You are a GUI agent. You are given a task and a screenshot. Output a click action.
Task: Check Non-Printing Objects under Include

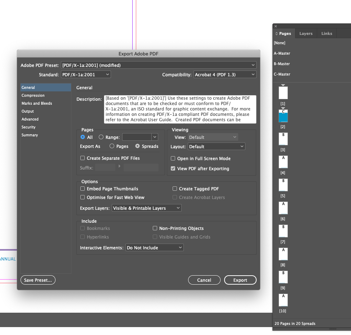[155, 228]
